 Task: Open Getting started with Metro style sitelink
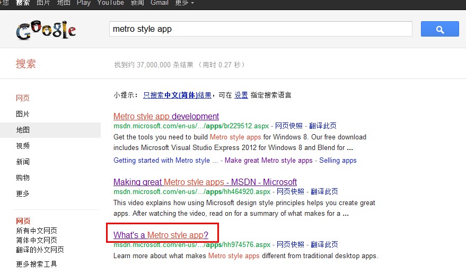point(166,161)
